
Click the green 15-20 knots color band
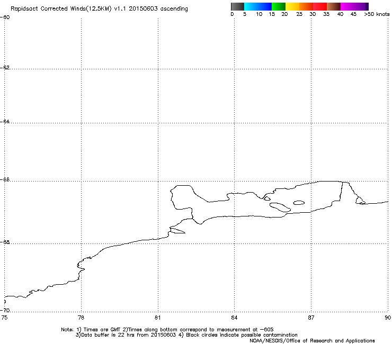pyautogui.click(x=279, y=6)
